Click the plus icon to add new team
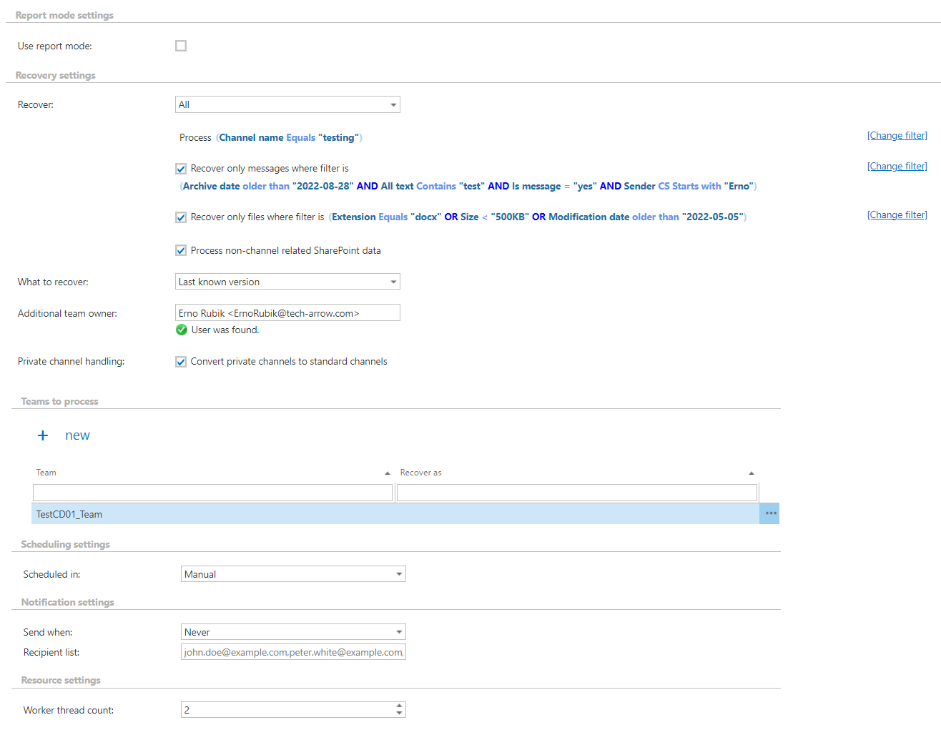Viewport: 941px width, 735px height. pyautogui.click(x=43, y=435)
